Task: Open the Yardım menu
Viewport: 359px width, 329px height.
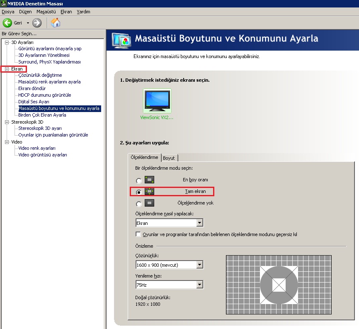Action: click(x=83, y=12)
